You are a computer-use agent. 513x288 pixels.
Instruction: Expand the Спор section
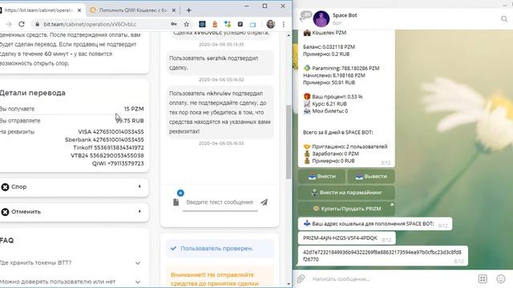[x=75, y=186]
